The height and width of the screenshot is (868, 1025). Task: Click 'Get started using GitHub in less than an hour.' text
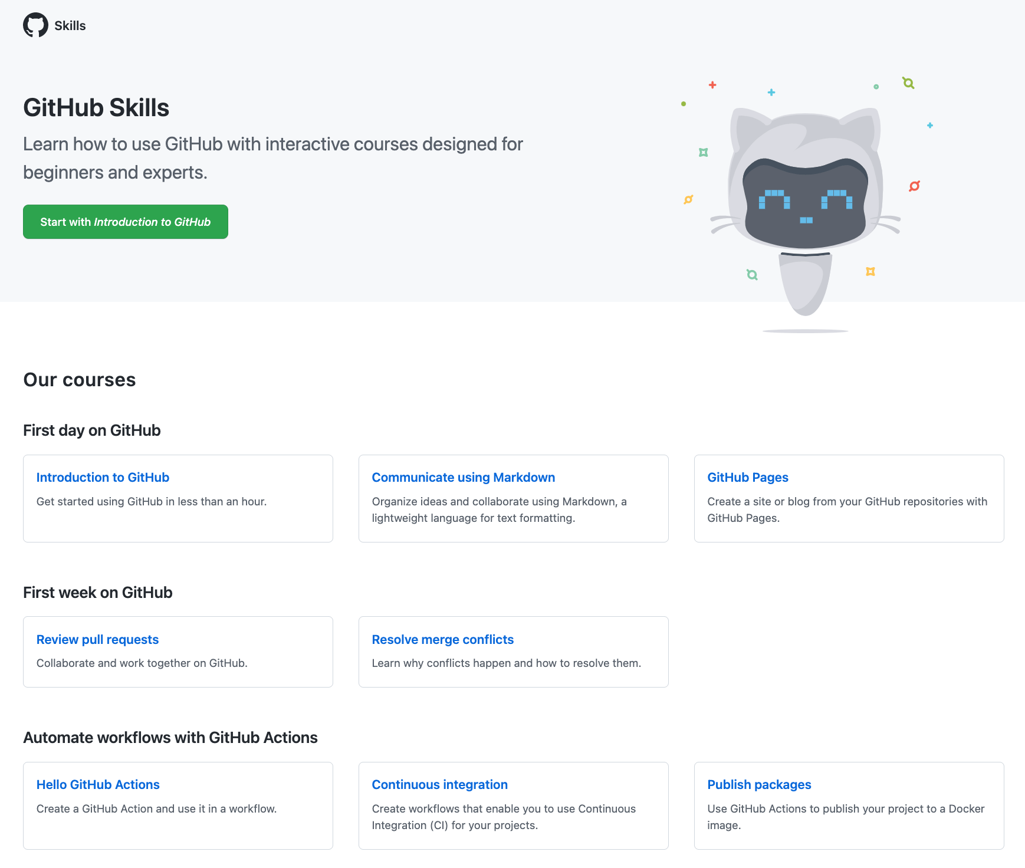[x=152, y=502]
